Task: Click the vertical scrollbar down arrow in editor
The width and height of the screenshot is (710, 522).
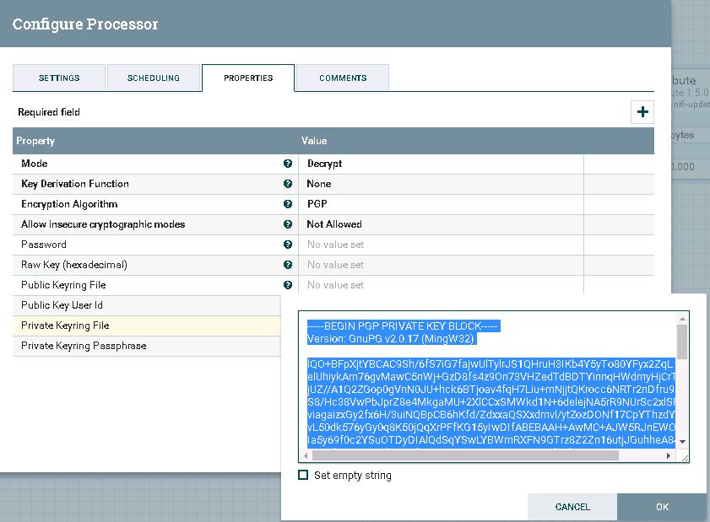Action: point(682,442)
